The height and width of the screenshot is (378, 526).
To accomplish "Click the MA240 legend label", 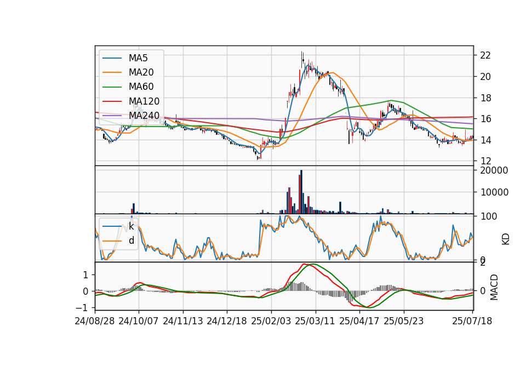I will (144, 116).
